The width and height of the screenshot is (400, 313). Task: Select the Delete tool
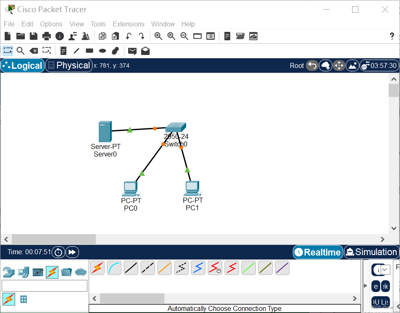[x=34, y=51]
